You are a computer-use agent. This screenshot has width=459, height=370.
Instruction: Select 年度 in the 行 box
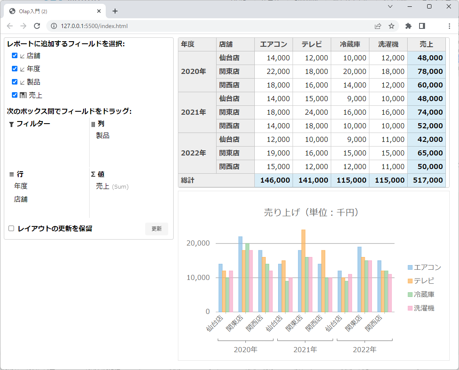pyautogui.click(x=21, y=186)
